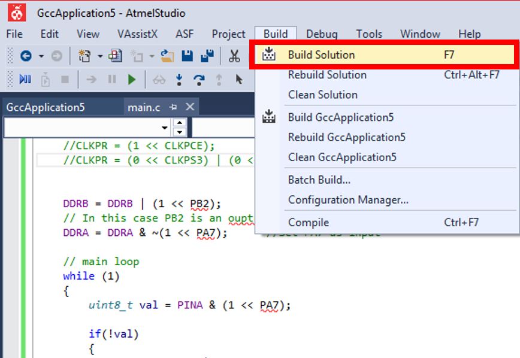
Task: Collapse the open Build menu
Action: point(276,34)
